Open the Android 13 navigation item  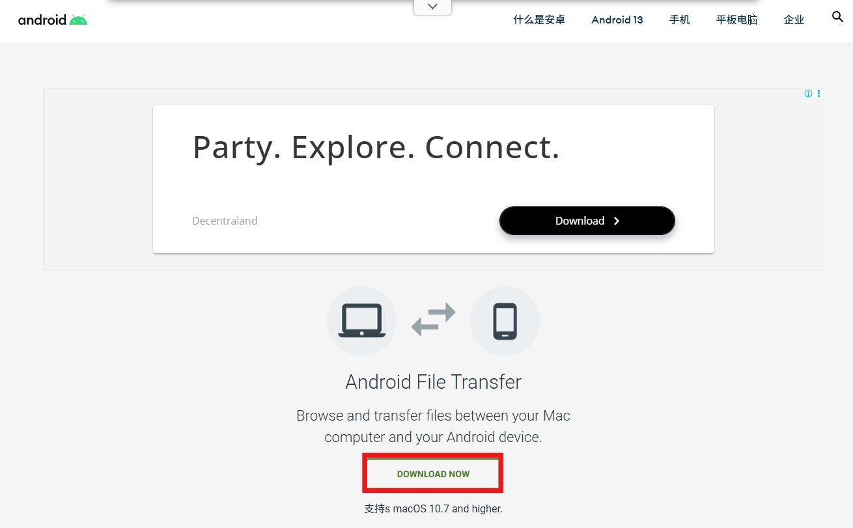[x=617, y=20]
